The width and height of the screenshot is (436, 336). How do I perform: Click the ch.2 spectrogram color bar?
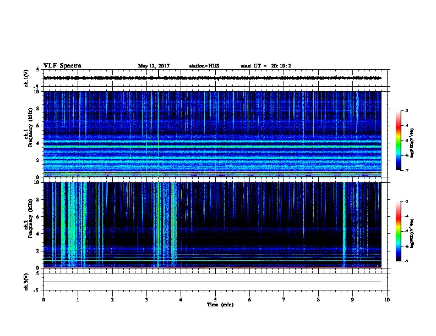pos(399,231)
